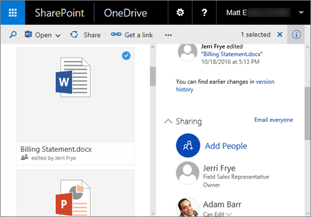The image size is (311, 217).
Task: Collapse the Sharing section chevron
Action: 168,121
